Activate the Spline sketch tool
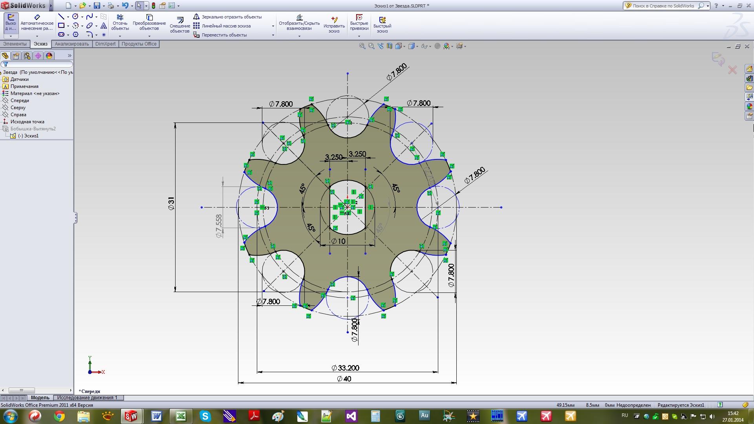Viewport: 754px width, 424px height. pyautogui.click(x=90, y=16)
